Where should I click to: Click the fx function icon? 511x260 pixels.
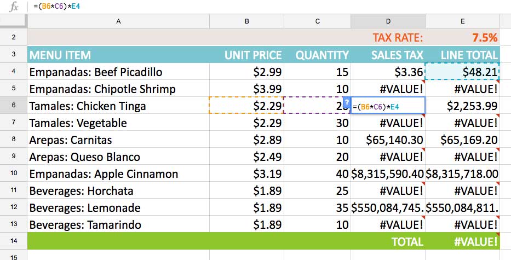point(14,7)
